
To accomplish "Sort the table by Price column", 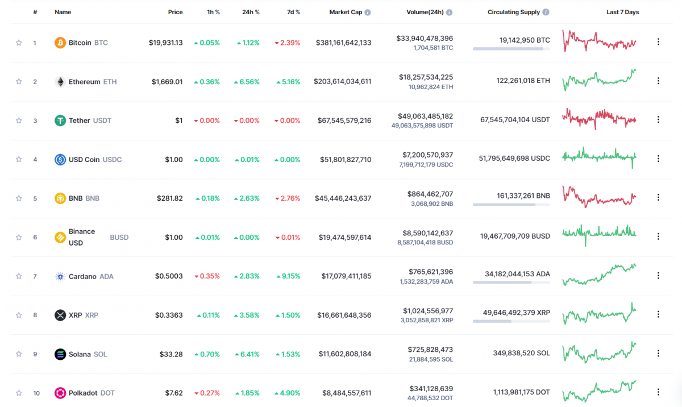I will (175, 13).
